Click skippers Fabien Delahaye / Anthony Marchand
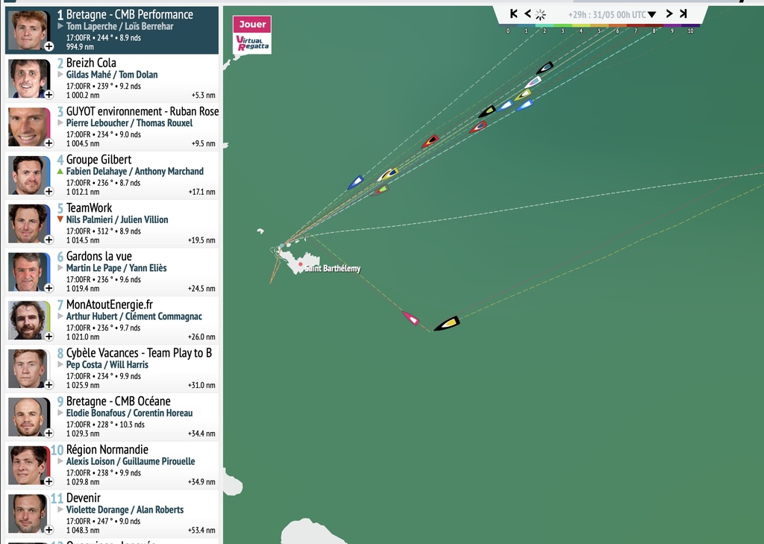The image size is (764, 544). (x=135, y=171)
